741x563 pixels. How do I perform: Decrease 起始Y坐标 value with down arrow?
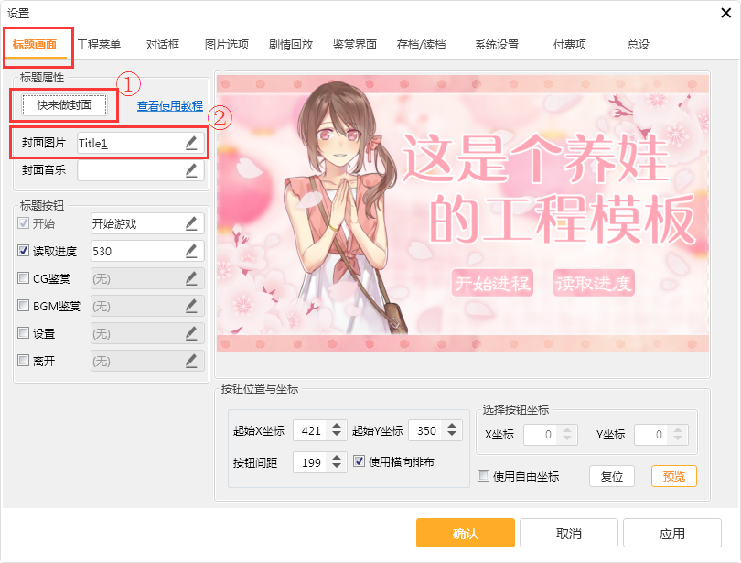point(452,434)
